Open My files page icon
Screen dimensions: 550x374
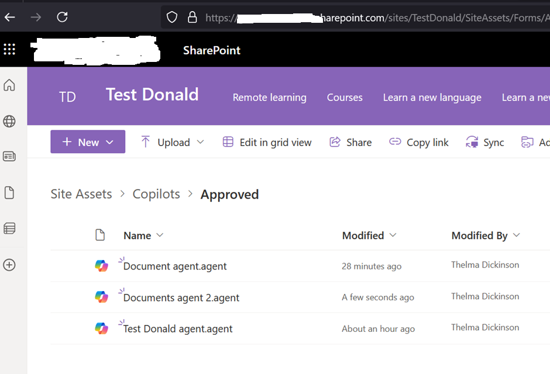point(9,193)
